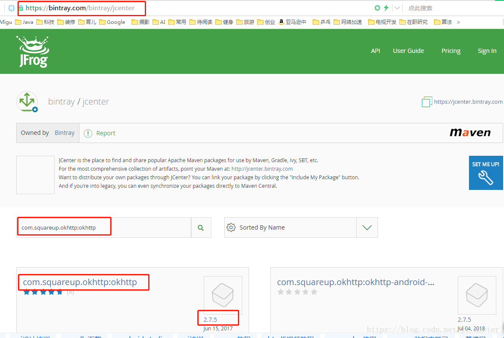The image size is (504, 338).
Task: Open the 待阅读 bookmark folder
Action: point(201,22)
